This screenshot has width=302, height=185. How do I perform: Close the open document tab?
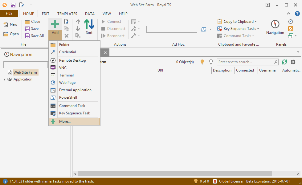(105, 52)
